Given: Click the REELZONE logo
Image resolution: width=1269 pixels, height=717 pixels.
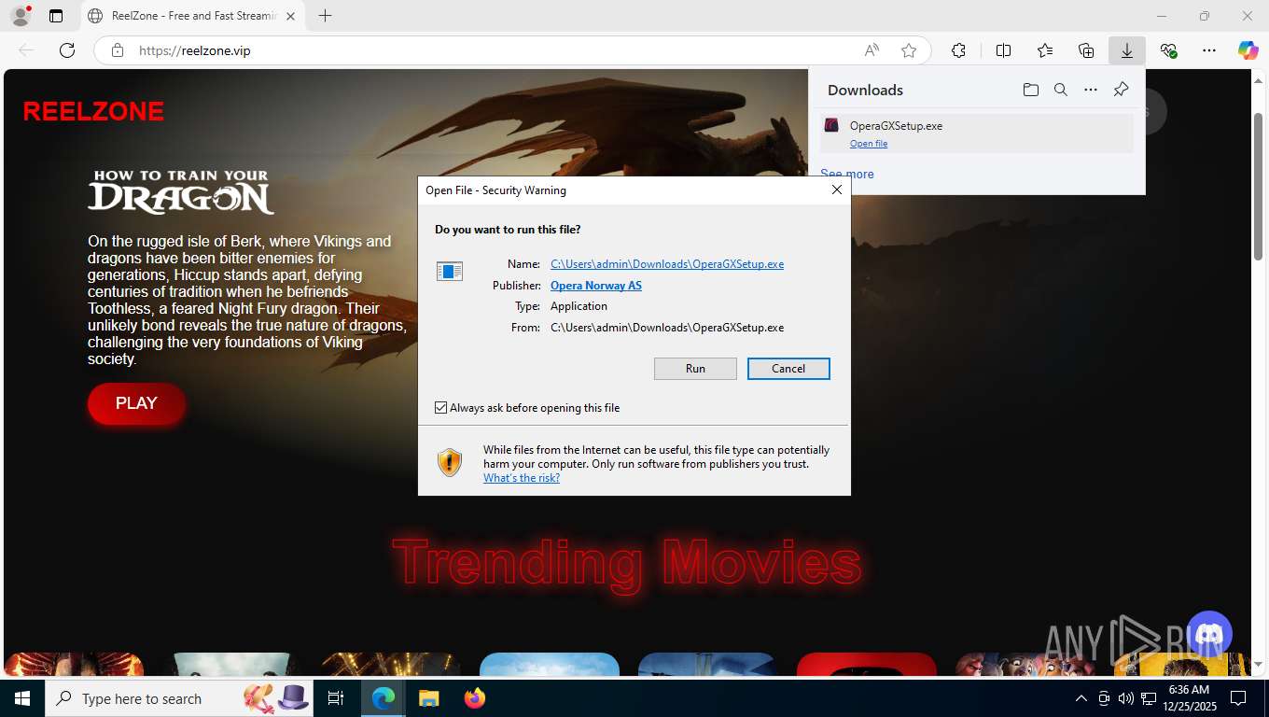Looking at the screenshot, I should click(93, 112).
